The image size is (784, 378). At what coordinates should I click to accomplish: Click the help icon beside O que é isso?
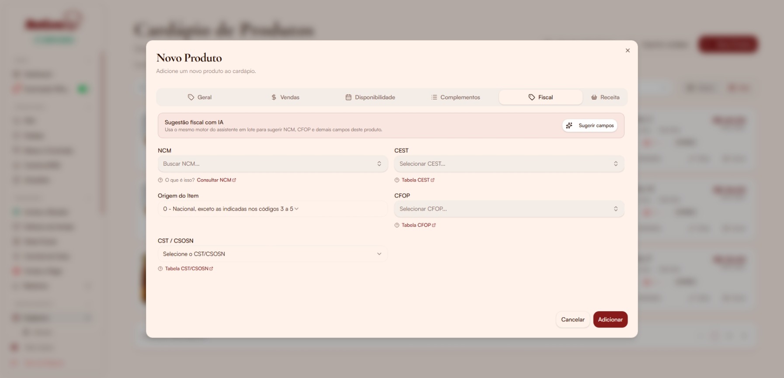pyautogui.click(x=160, y=180)
